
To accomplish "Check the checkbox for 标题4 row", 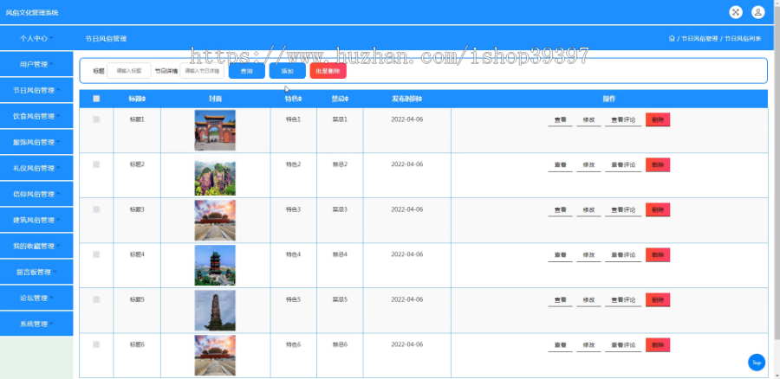I will click(x=96, y=254).
